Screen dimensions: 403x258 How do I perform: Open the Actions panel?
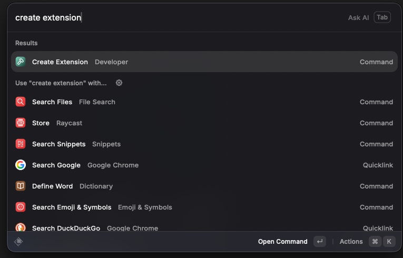(351, 242)
